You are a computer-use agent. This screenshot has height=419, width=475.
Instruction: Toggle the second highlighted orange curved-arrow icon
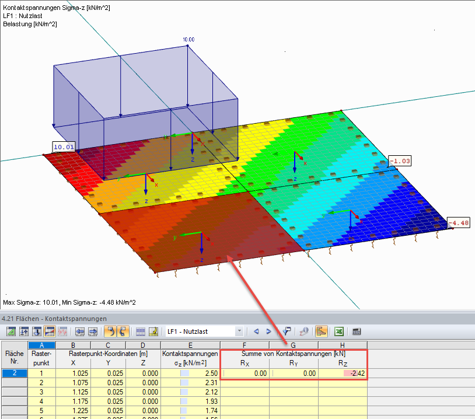tap(123, 331)
